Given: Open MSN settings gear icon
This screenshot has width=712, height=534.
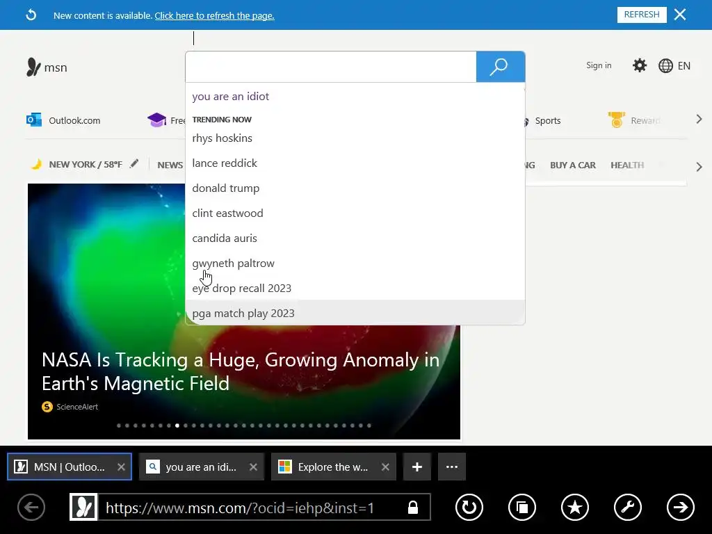Looking at the screenshot, I should [640, 65].
